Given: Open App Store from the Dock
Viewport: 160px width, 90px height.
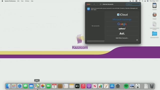Looking at the screenshot, I should pyautogui.click(x=112, y=86).
